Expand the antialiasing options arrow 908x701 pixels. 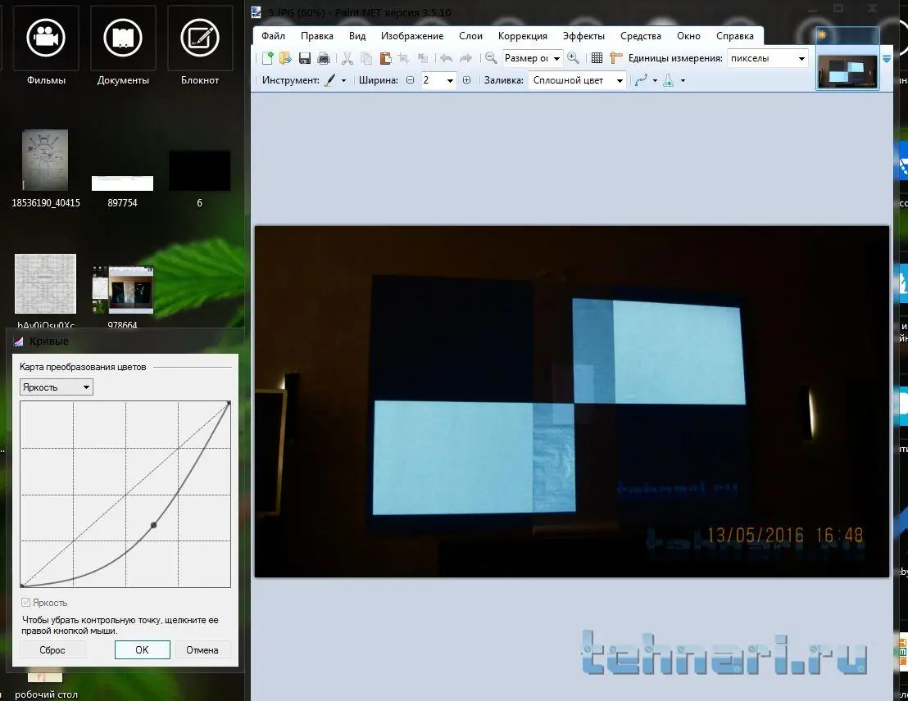(655, 80)
